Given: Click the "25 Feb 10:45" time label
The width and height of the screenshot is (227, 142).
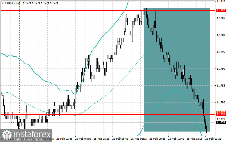Looking at the screenshot, I should tap(176, 139).
